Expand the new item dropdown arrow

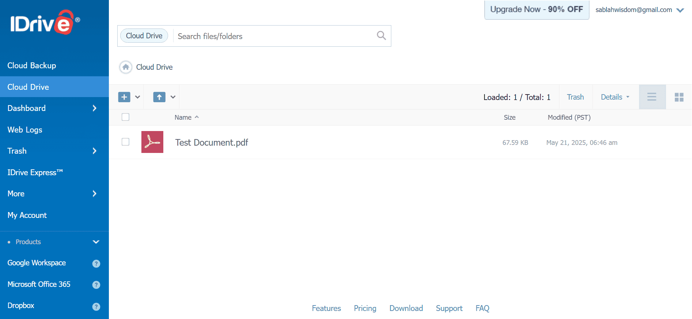pos(138,97)
